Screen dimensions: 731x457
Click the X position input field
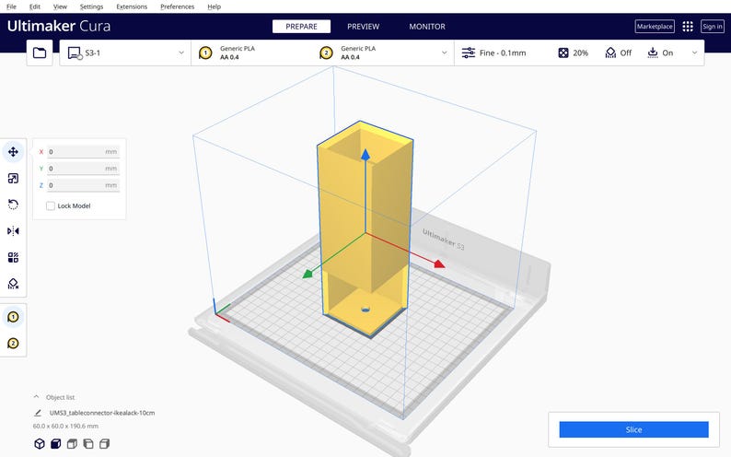(83, 151)
